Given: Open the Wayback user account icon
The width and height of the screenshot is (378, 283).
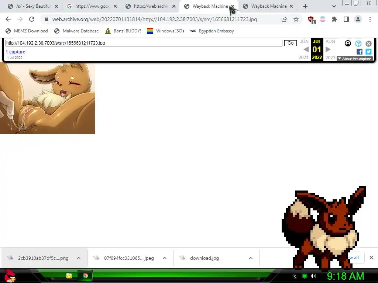Looking at the screenshot, I should (x=348, y=43).
